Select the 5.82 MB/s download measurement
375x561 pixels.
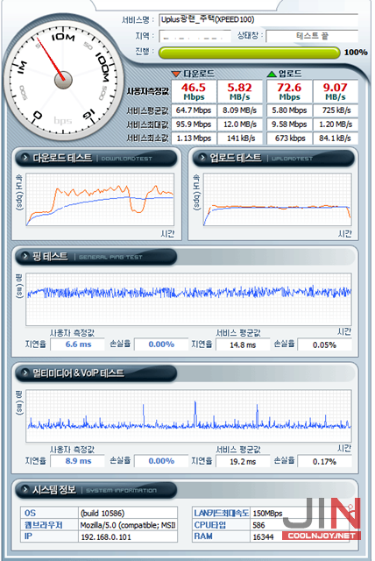(240, 91)
